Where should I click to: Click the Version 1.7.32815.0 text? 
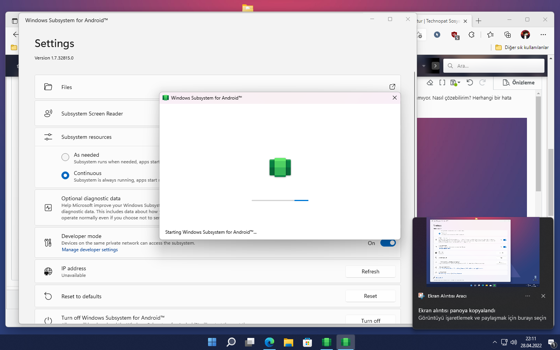(x=54, y=58)
